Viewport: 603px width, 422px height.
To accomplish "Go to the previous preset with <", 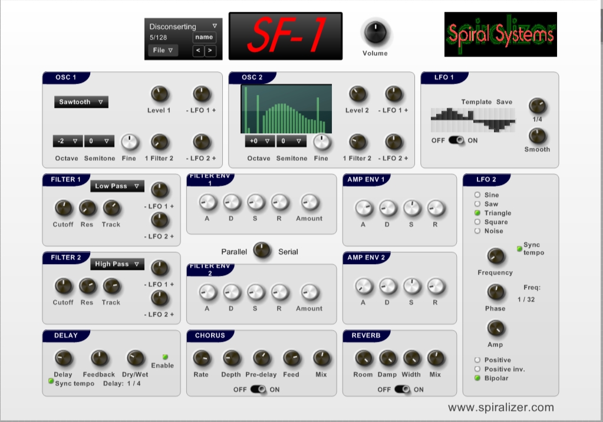I will [x=198, y=51].
